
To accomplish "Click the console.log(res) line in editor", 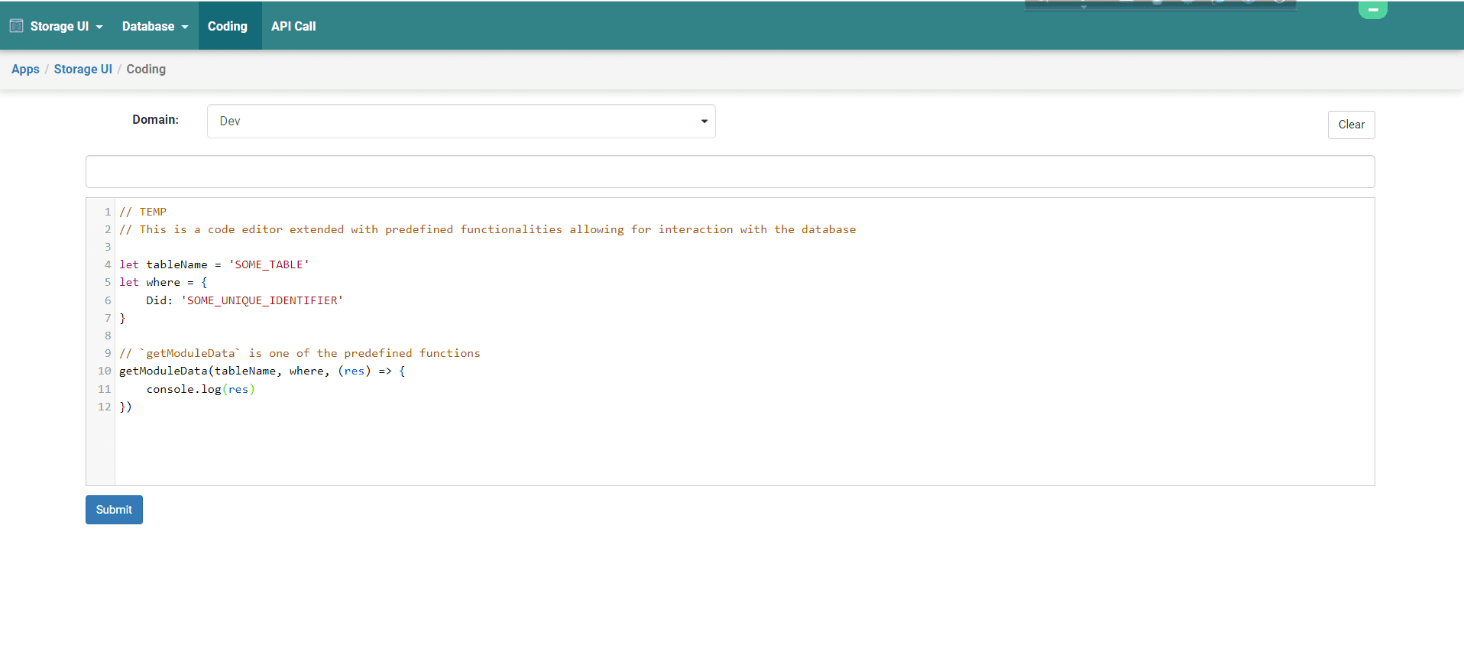I will coord(200,389).
